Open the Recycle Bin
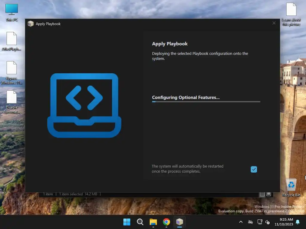Image resolution: width=306 pixels, height=229 pixels. 291,188
